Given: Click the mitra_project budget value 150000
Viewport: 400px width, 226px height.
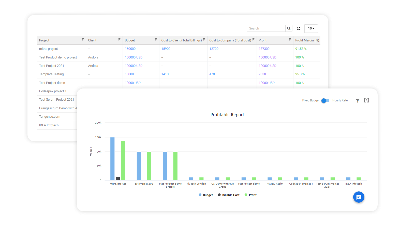Looking at the screenshot, I should [x=130, y=49].
